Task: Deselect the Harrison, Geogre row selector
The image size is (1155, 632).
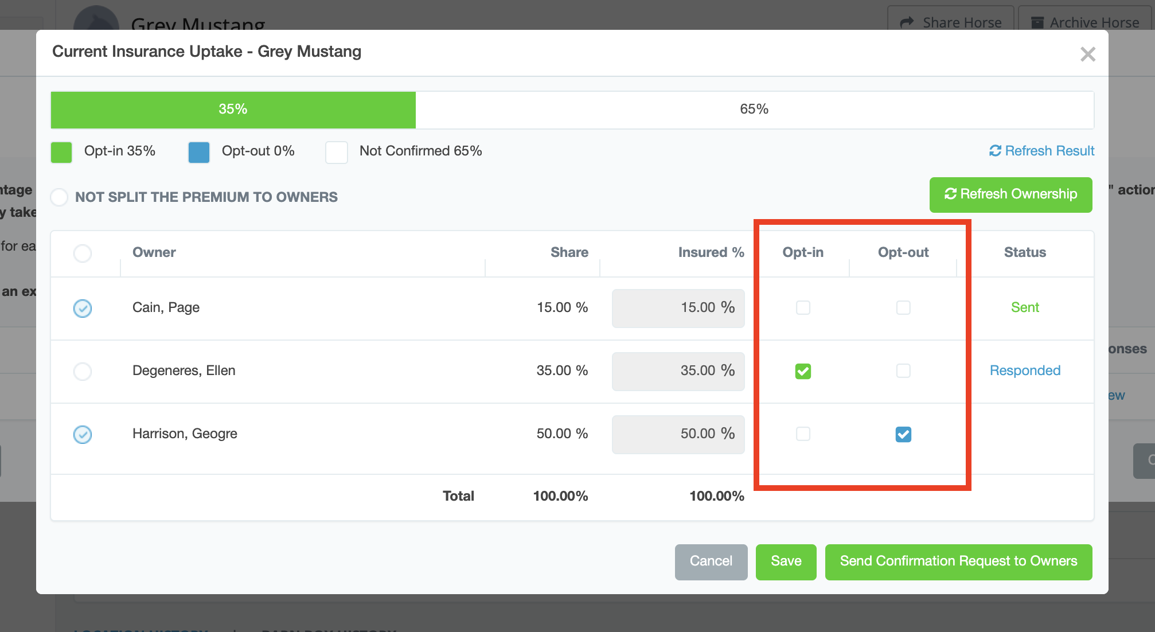Action: click(x=83, y=434)
